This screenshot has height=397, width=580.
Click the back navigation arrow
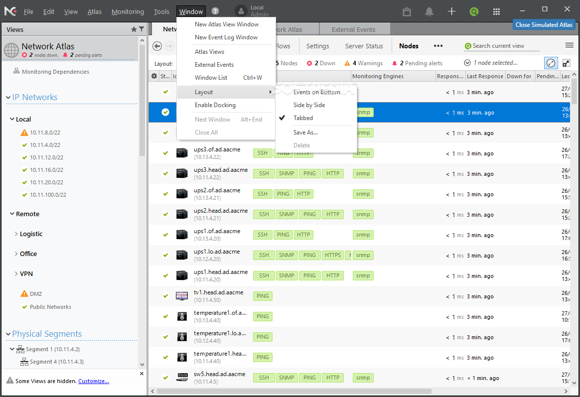(x=157, y=46)
